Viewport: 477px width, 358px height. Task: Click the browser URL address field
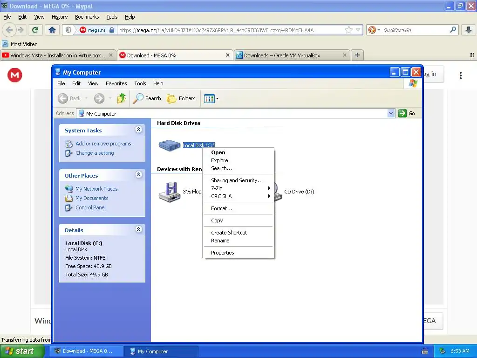coord(231,30)
